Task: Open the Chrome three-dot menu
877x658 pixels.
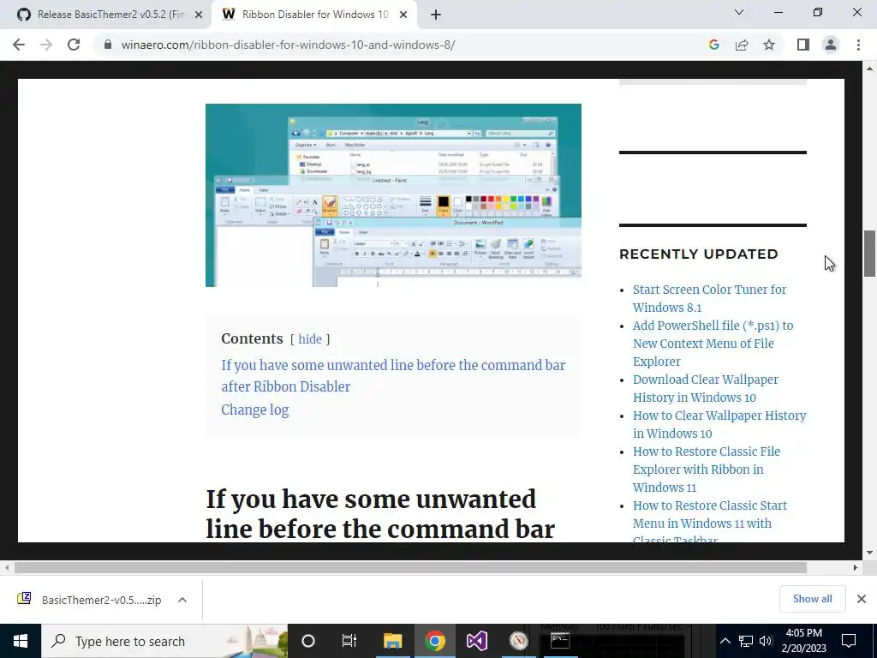Action: pos(858,45)
